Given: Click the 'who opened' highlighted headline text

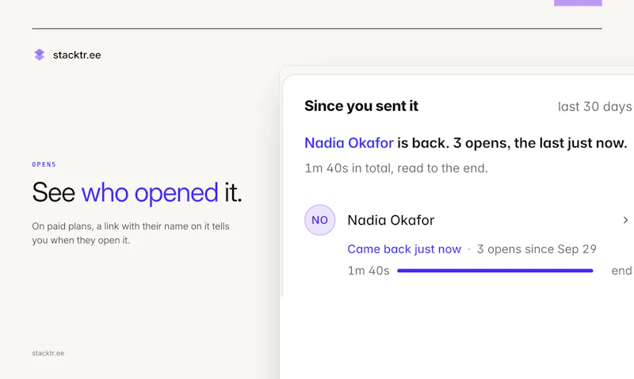Looking at the screenshot, I should click(x=150, y=192).
